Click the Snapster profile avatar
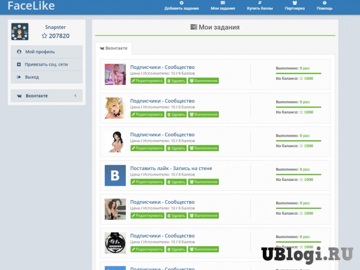This screenshot has width=360, height=270. [20, 31]
